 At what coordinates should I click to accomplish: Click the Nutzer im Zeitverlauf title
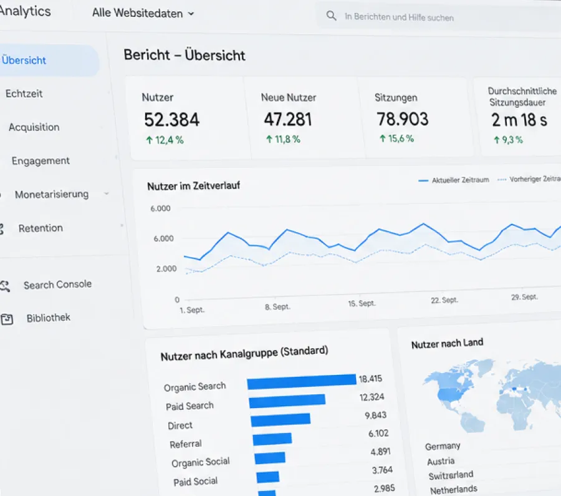pyautogui.click(x=194, y=186)
